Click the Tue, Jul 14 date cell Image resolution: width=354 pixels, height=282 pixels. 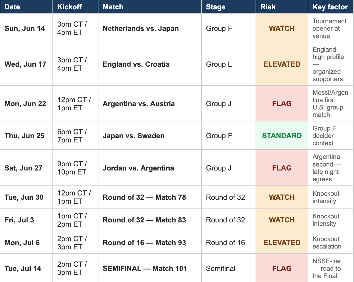click(x=26, y=268)
